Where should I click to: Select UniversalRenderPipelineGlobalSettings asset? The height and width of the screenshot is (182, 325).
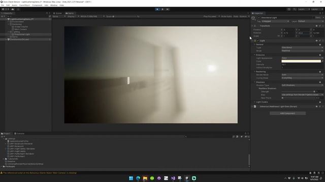tap(25, 164)
